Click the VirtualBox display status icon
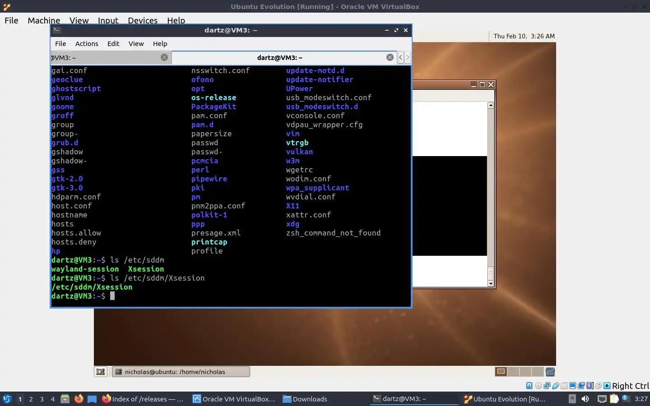 pyautogui.click(x=573, y=386)
